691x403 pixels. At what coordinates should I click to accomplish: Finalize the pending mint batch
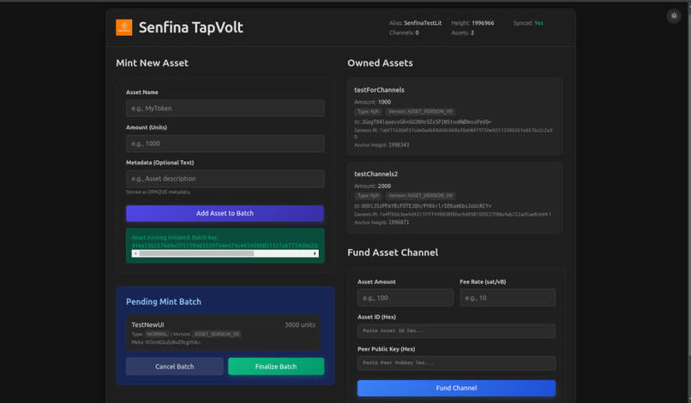point(276,366)
